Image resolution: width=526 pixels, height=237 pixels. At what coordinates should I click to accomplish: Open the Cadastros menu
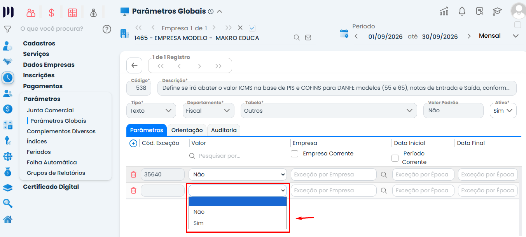coord(39,44)
